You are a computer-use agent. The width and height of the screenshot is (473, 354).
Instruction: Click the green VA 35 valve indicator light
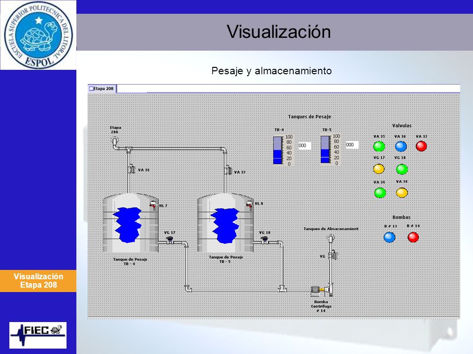379,147
